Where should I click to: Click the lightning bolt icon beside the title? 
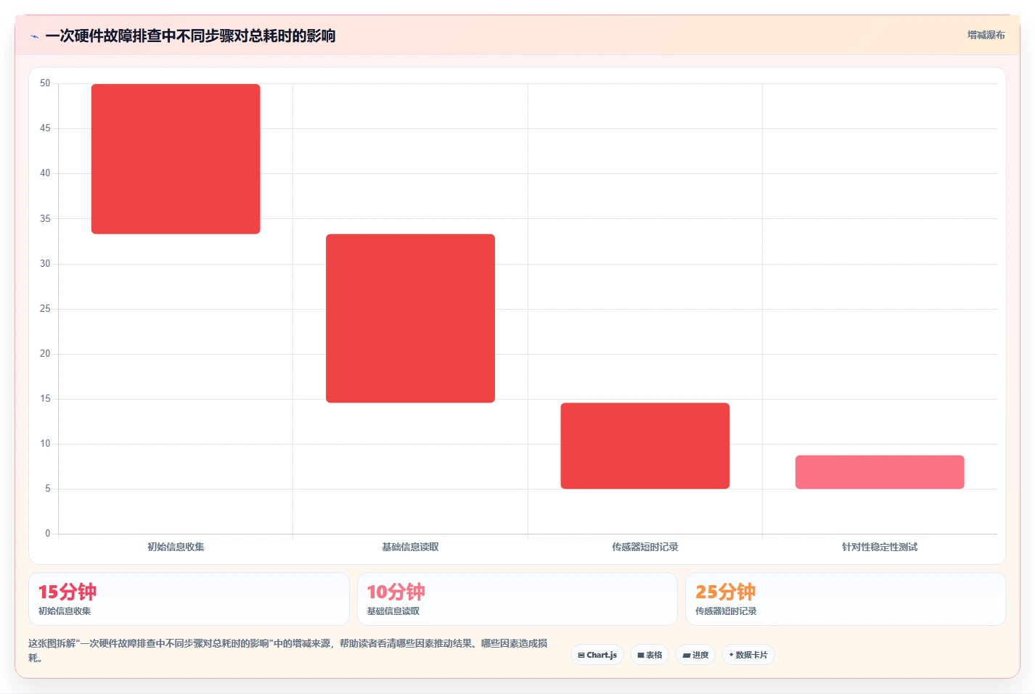34,36
